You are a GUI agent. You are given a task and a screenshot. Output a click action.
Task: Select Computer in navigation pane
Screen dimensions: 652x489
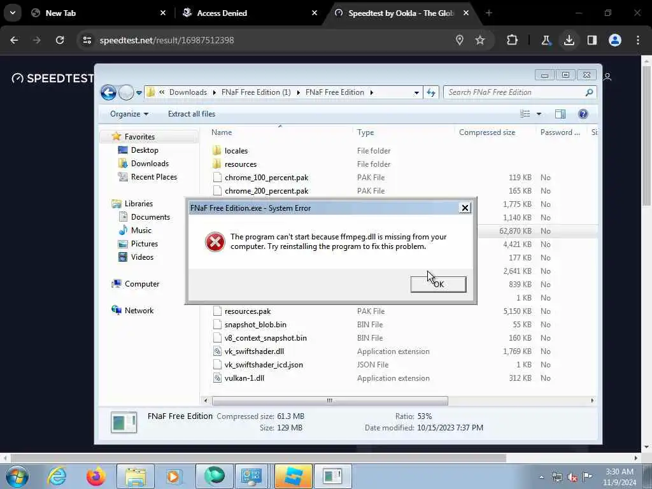[x=142, y=283]
